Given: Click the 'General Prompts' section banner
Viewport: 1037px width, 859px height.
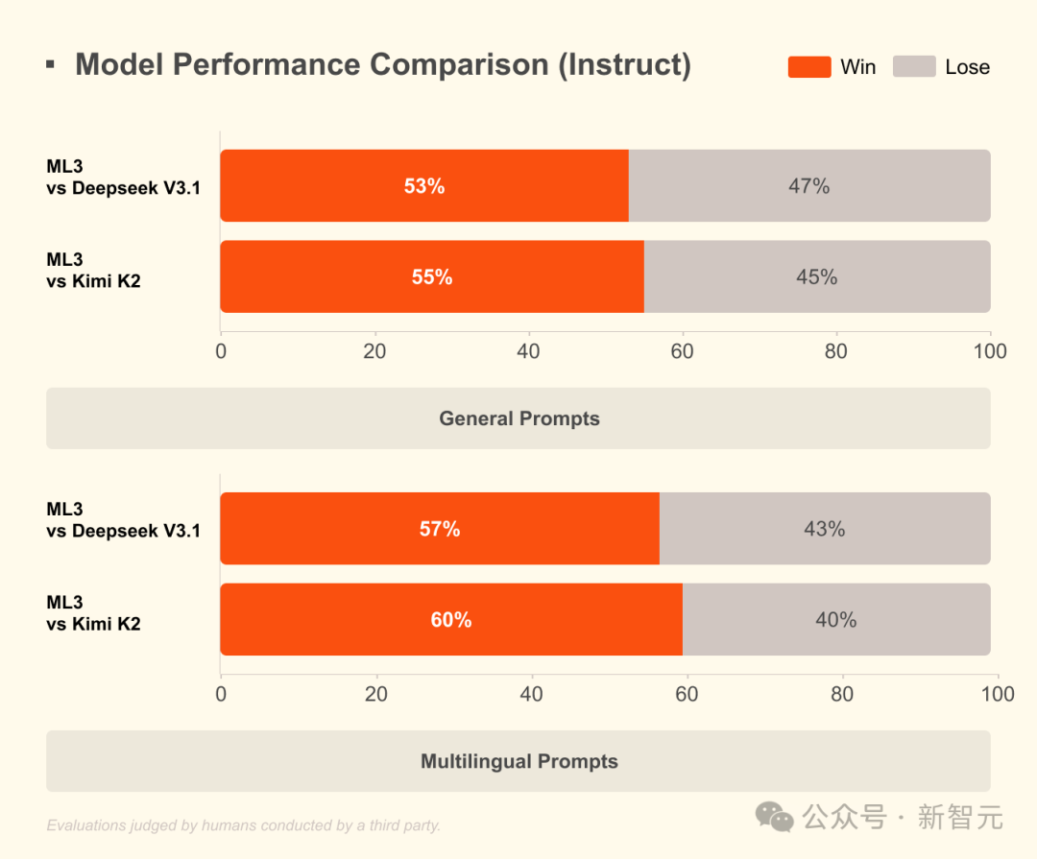Looking at the screenshot, I should (518, 418).
